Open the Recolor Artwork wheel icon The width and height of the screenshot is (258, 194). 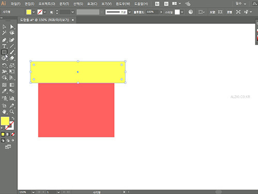coord(190,12)
